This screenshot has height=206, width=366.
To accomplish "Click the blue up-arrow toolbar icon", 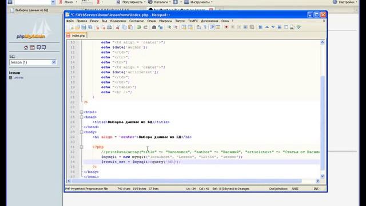I will pyautogui.click(x=267, y=27).
